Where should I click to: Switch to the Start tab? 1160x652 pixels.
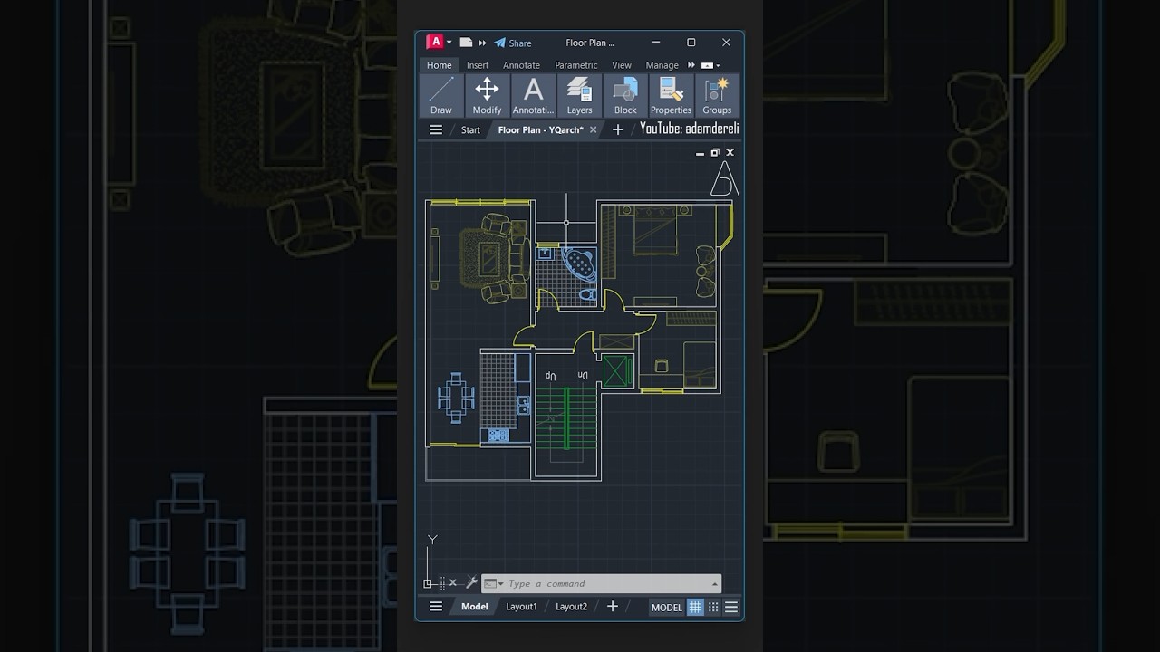[x=470, y=129]
